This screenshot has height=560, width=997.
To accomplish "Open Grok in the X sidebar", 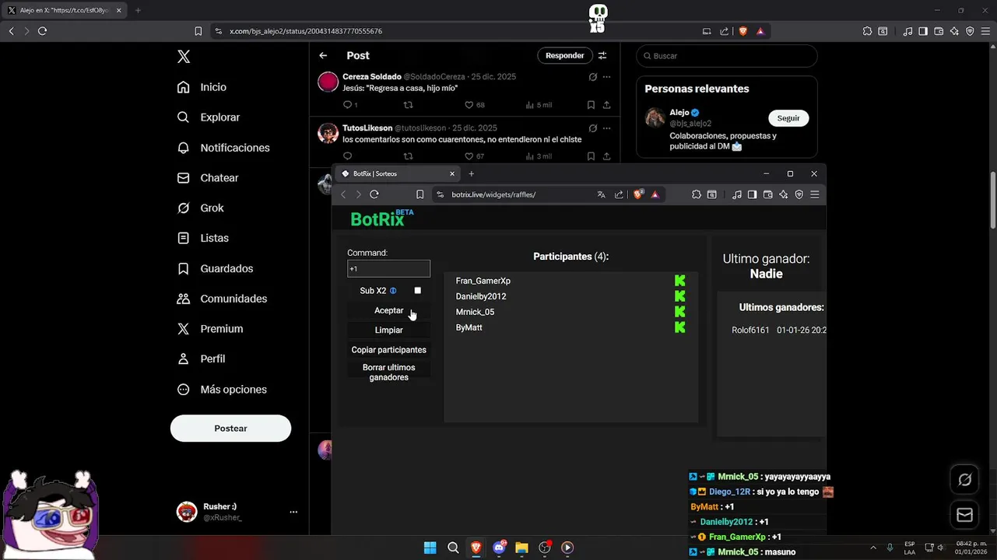I will point(200,208).
